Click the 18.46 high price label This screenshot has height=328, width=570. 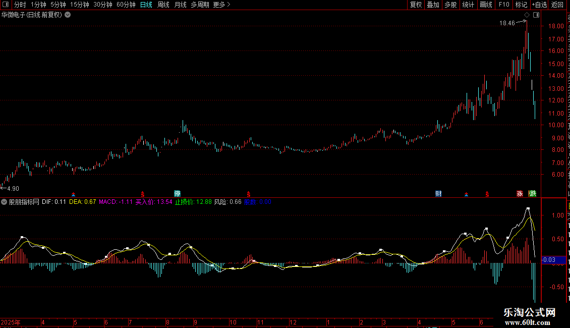[x=507, y=23]
